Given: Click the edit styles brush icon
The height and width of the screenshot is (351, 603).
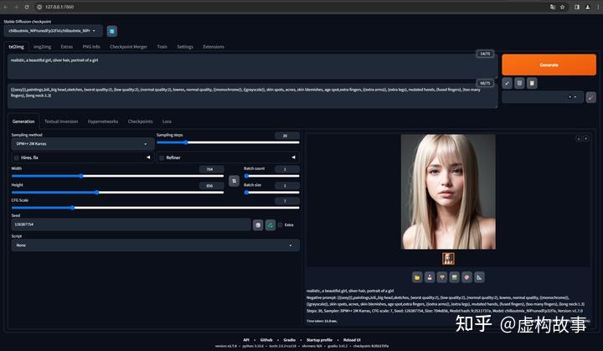Looking at the screenshot, I should coord(590,97).
